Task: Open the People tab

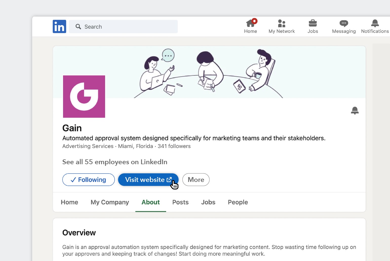Action: tap(238, 202)
